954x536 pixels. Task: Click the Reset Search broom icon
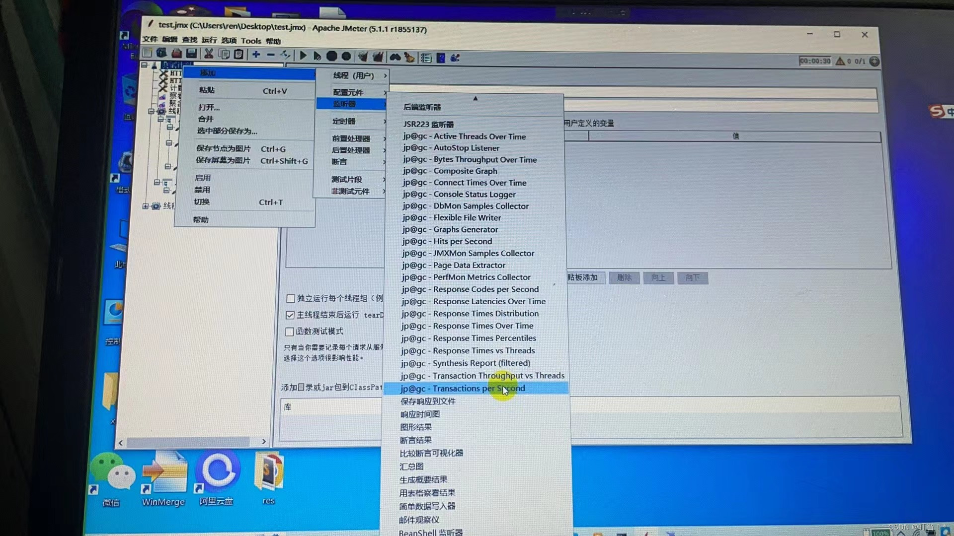[x=409, y=58]
